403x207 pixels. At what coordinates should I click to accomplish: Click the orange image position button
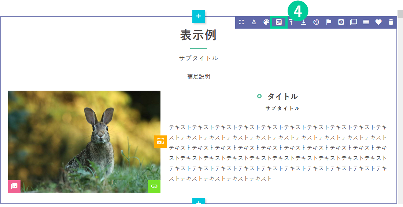[x=160, y=141]
